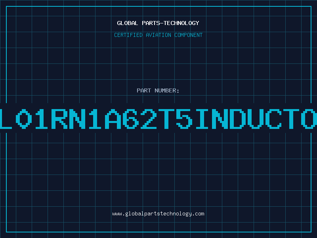Open the www.globalpartstechnology.com link
Image resolution: width=317 pixels, height=238 pixels.
pos(158,214)
